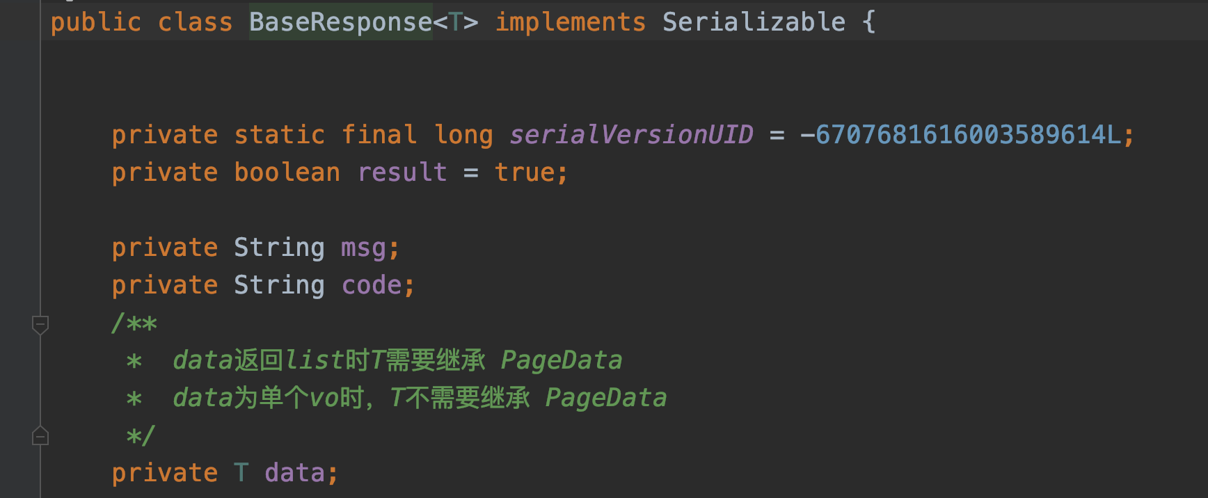Click the data field name declaration

(x=294, y=473)
